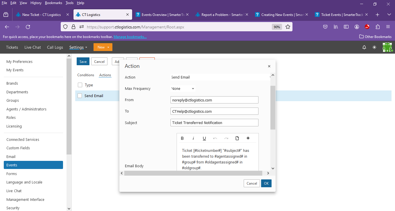
Task: Click the plus icon in editor toolbar
Action: pyautogui.click(x=248, y=138)
